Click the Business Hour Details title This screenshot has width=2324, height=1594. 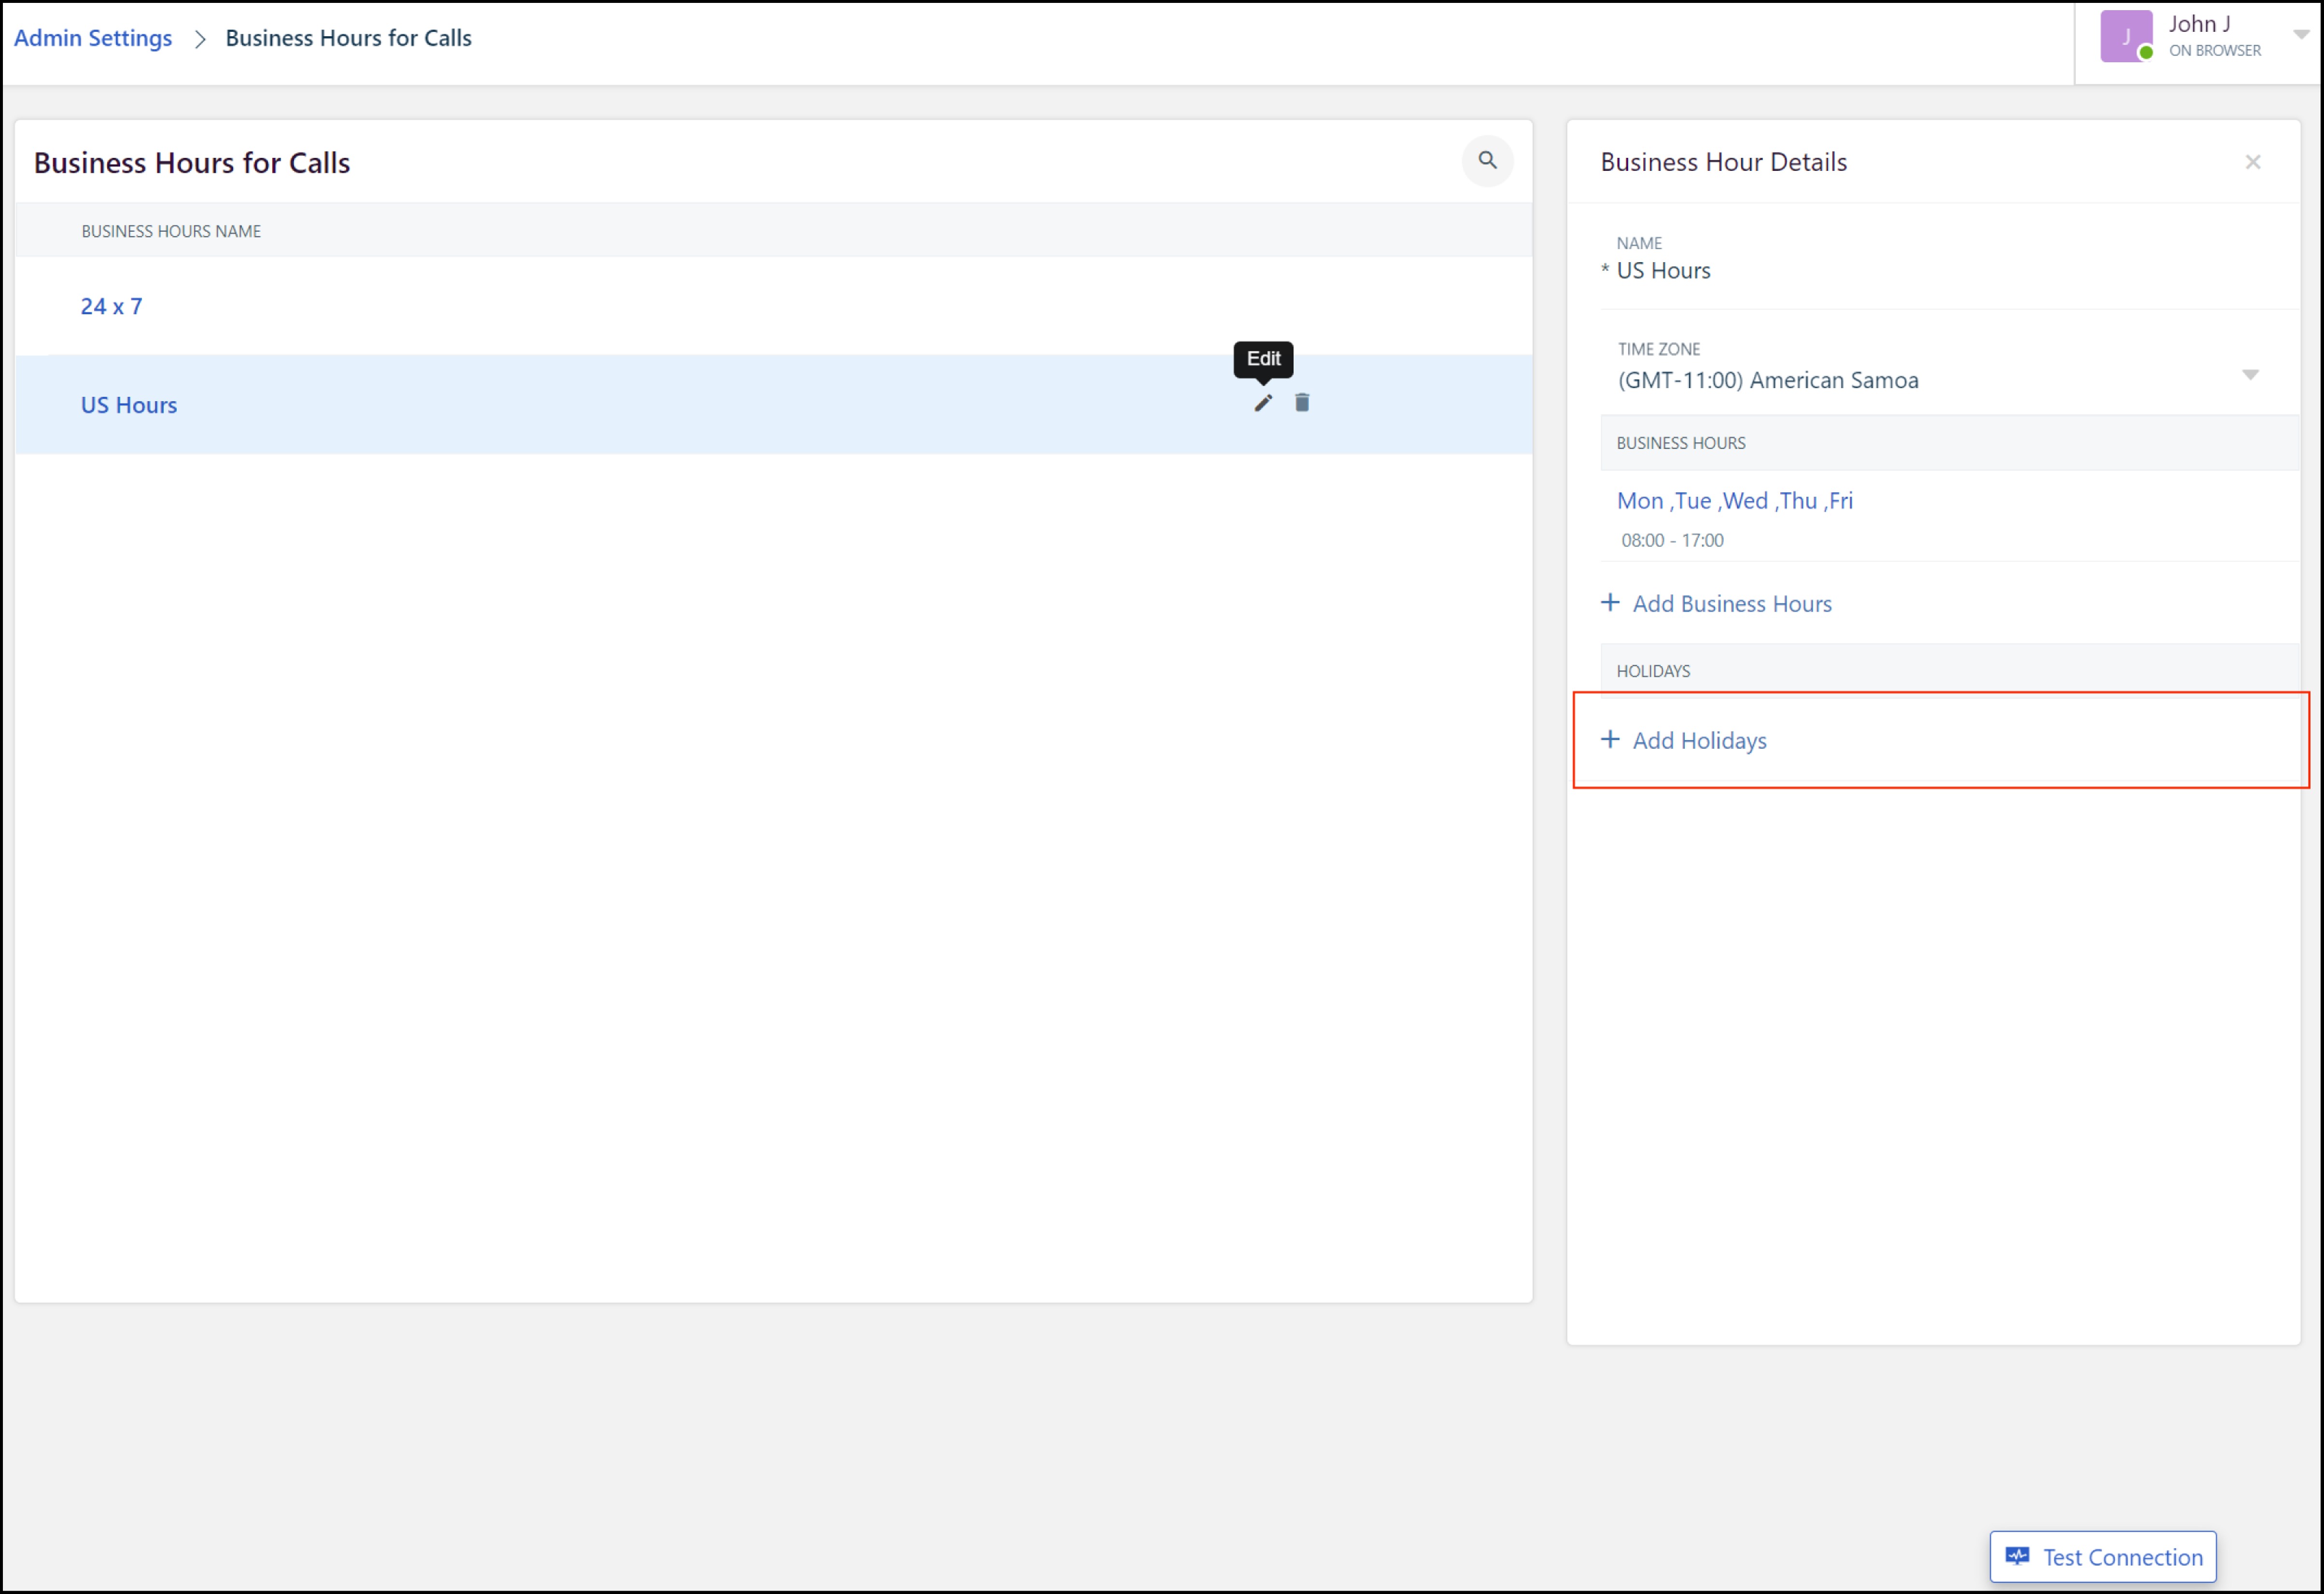(x=1723, y=162)
